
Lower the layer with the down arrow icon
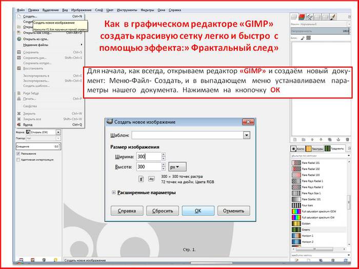click(321, 139)
